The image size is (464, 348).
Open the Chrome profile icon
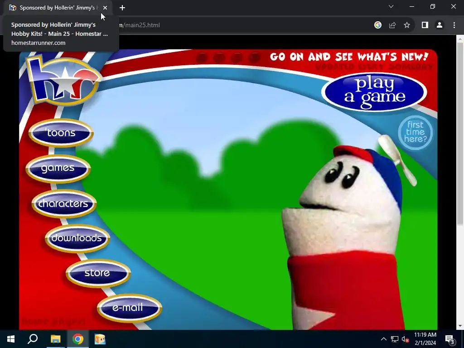[x=440, y=25]
